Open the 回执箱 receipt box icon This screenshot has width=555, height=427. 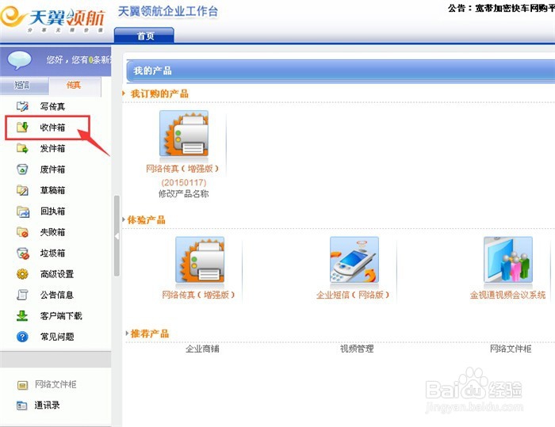23,212
